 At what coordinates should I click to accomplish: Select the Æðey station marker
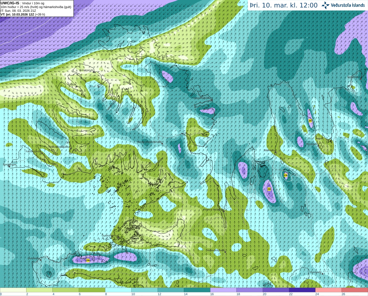[x=130, y=84]
